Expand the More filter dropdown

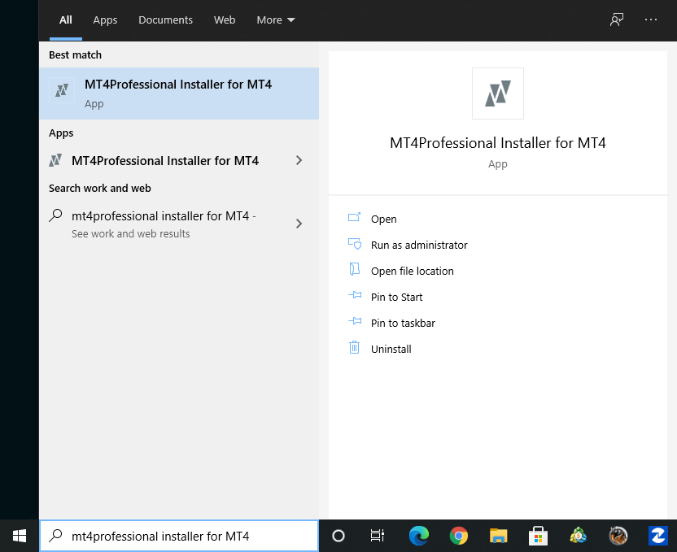coord(276,20)
